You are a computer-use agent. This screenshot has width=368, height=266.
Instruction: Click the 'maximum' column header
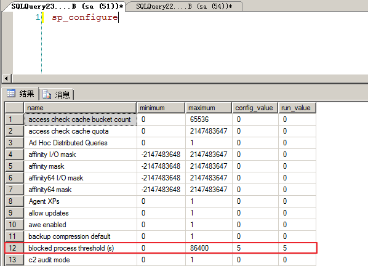[x=209, y=108]
